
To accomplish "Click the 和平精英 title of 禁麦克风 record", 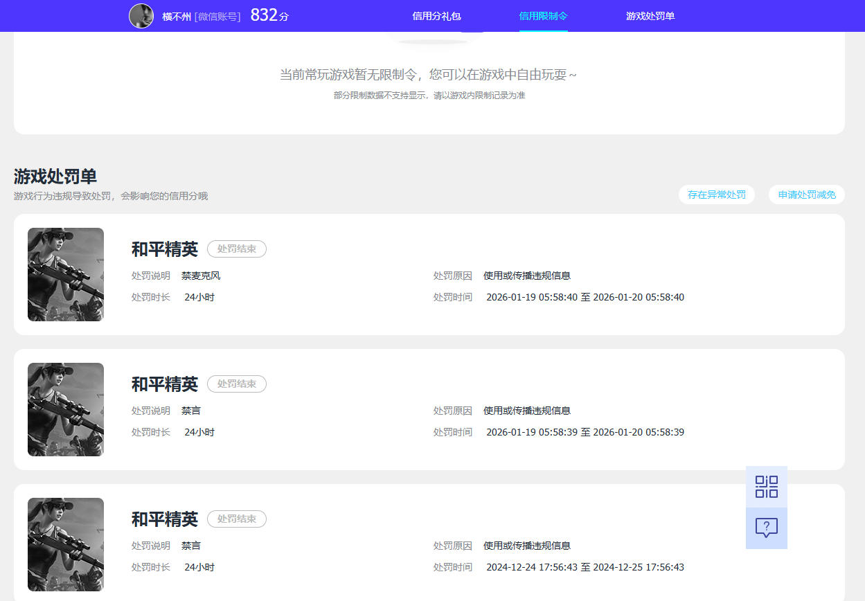I will tap(165, 249).
